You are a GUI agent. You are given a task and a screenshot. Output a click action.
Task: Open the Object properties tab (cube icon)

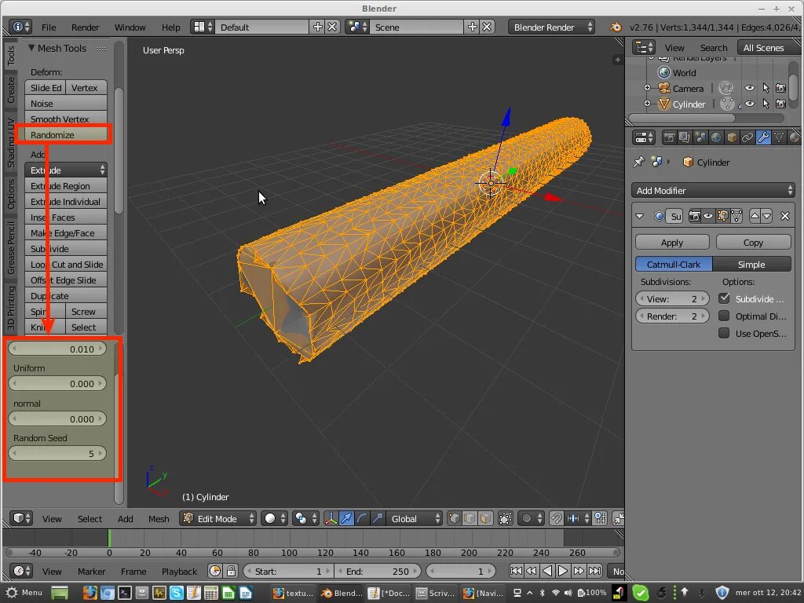point(732,137)
